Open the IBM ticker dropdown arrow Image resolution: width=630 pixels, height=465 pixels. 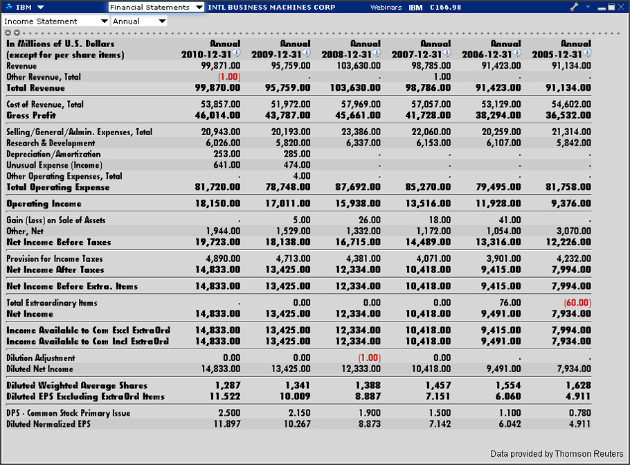tap(41, 7)
